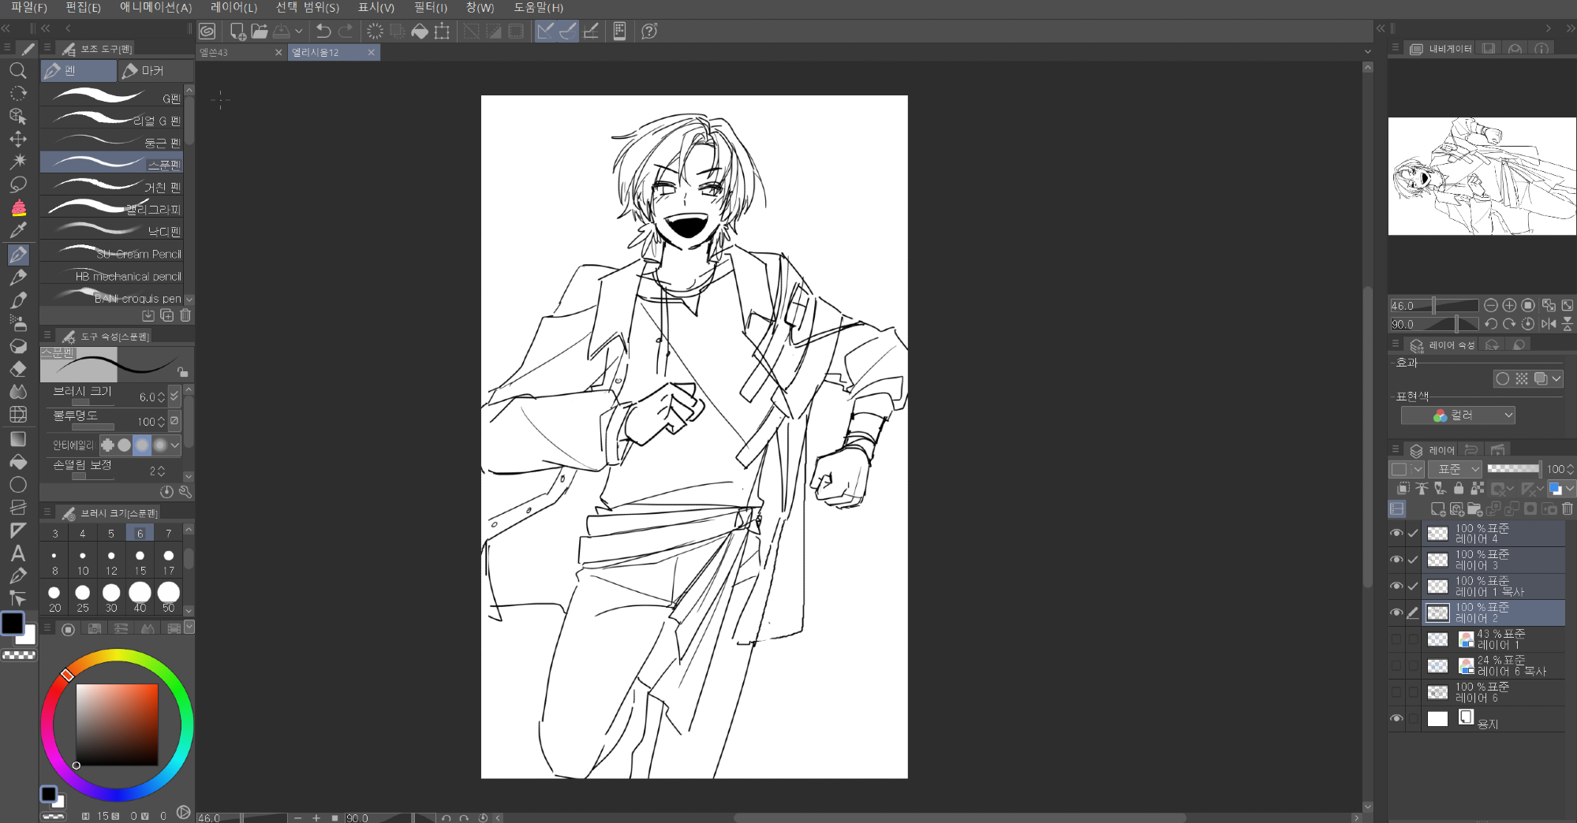Image resolution: width=1577 pixels, height=823 pixels.
Task: Pick the Eyedropper tool
Action: [x=18, y=230]
